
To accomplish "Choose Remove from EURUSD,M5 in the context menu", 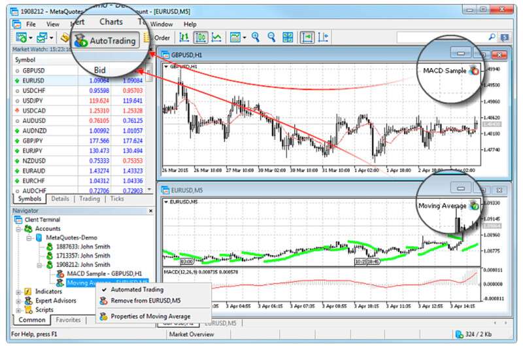I will click(x=145, y=301).
